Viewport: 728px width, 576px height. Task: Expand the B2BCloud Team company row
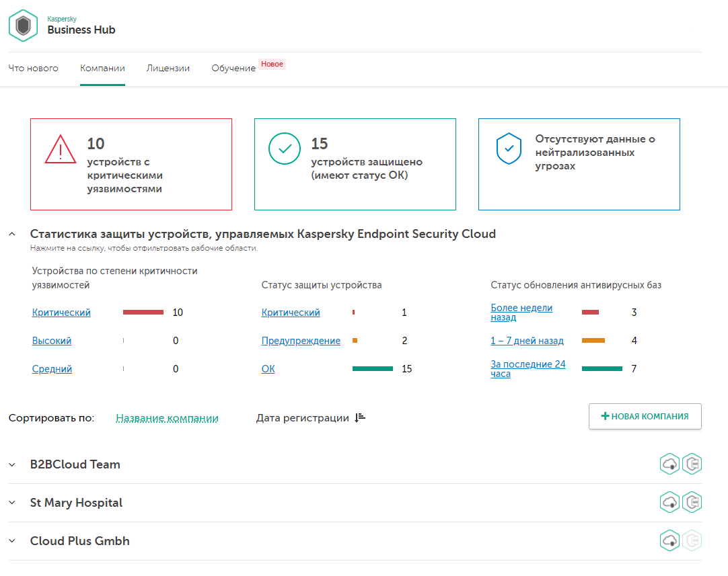[x=12, y=464]
